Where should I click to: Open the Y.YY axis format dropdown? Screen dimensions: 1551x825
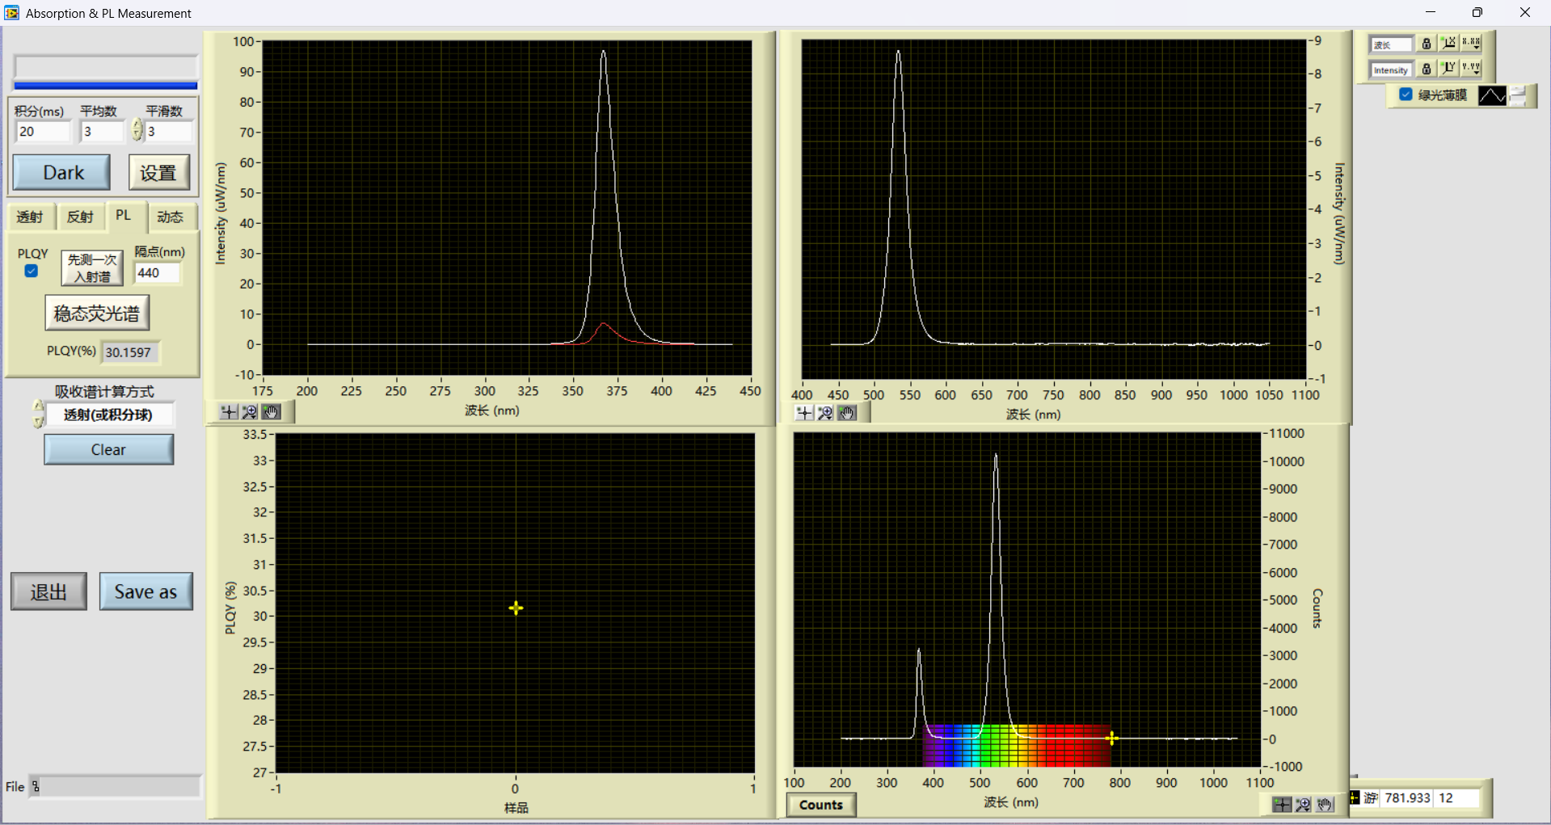(x=1471, y=69)
